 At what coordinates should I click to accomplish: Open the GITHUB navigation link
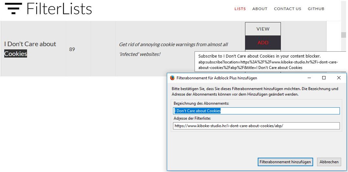pos(316,9)
